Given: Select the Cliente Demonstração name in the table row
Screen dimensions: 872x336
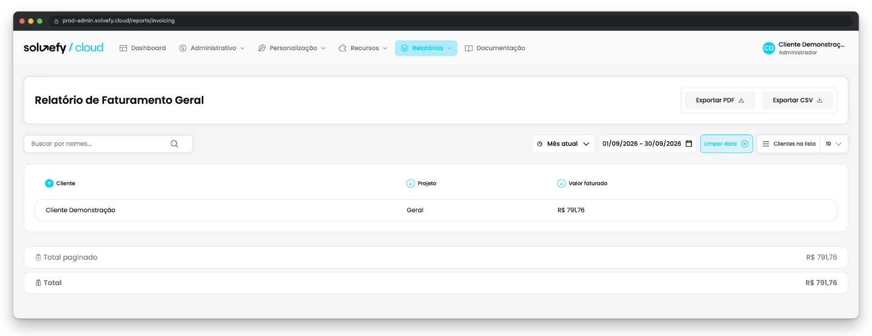Looking at the screenshot, I should point(80,210).
